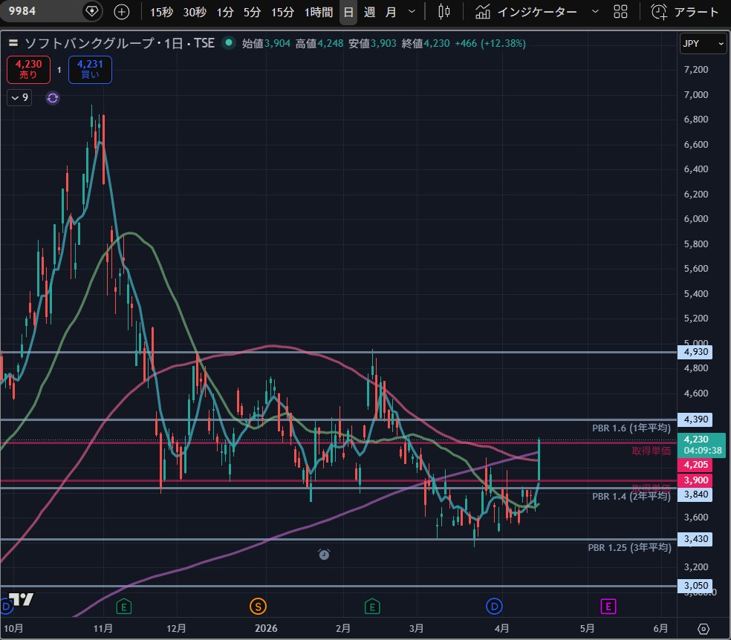Viewport: 731px width, 640px height.
Task: Click the 3,840 line price label
Action: pyautogui.click(x=695, y=494)
